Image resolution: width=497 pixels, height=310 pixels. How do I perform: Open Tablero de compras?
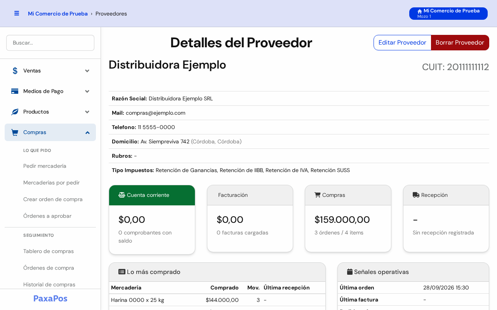(x=49, y=251)
